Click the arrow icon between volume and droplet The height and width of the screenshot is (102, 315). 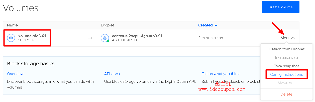(90, 38)
